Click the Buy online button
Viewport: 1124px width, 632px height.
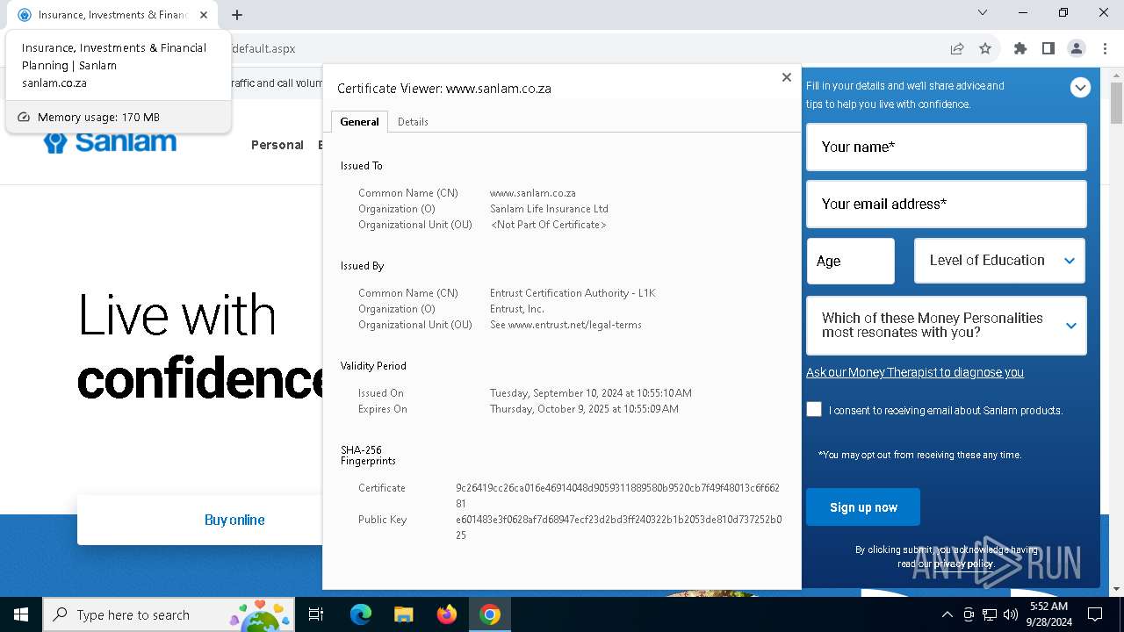(234, 520)
